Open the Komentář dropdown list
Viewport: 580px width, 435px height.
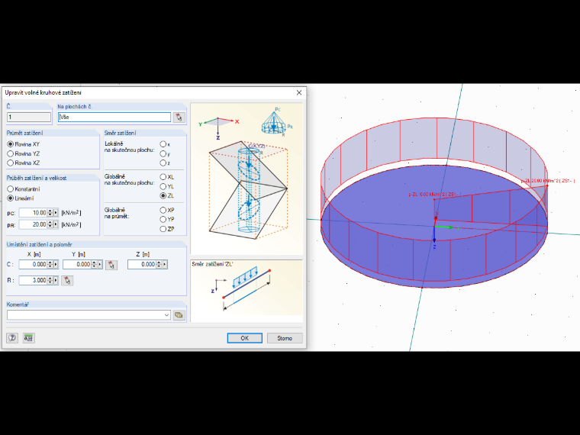166,315
